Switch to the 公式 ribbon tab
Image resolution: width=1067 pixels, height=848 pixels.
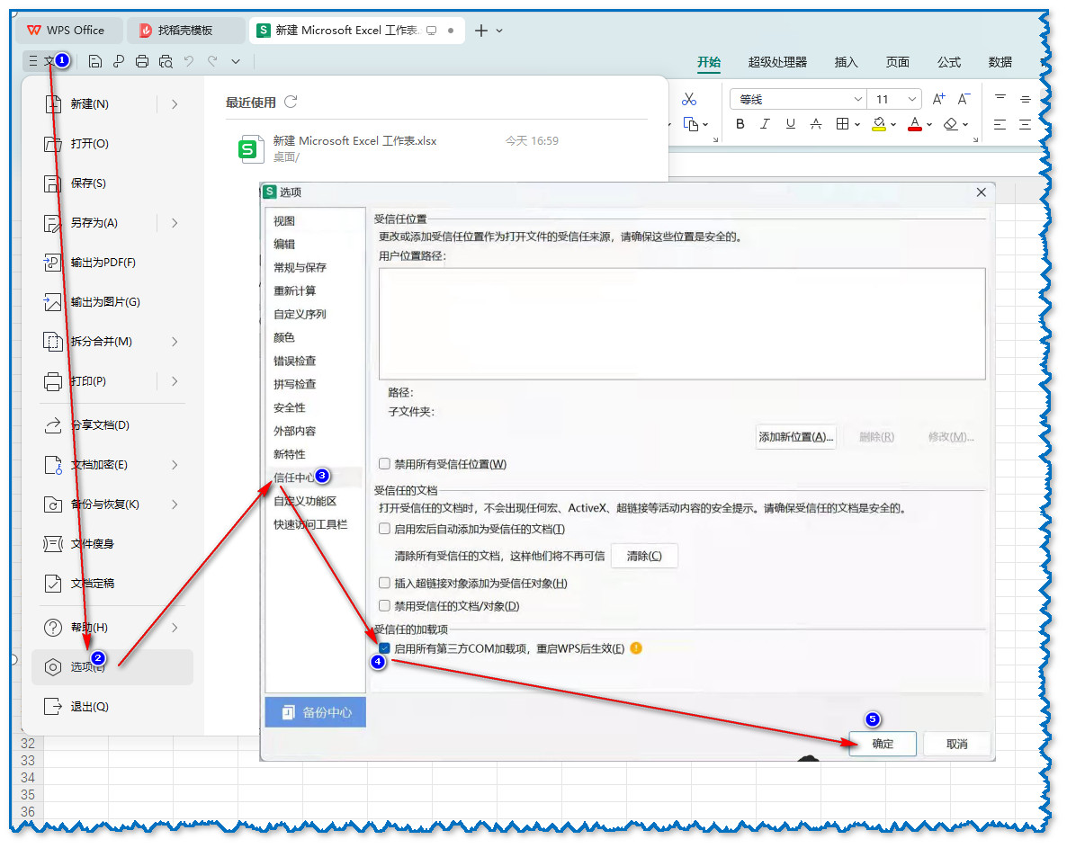(x=948, y=62)
